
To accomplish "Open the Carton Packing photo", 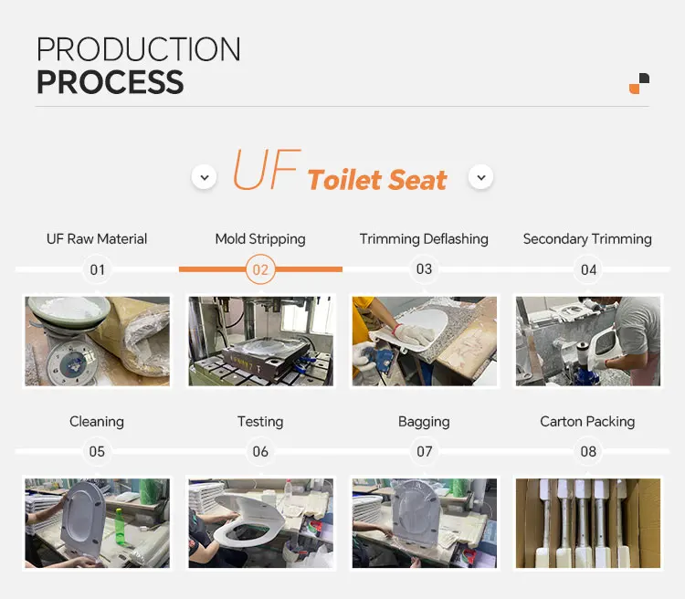I will coord(588,522).
